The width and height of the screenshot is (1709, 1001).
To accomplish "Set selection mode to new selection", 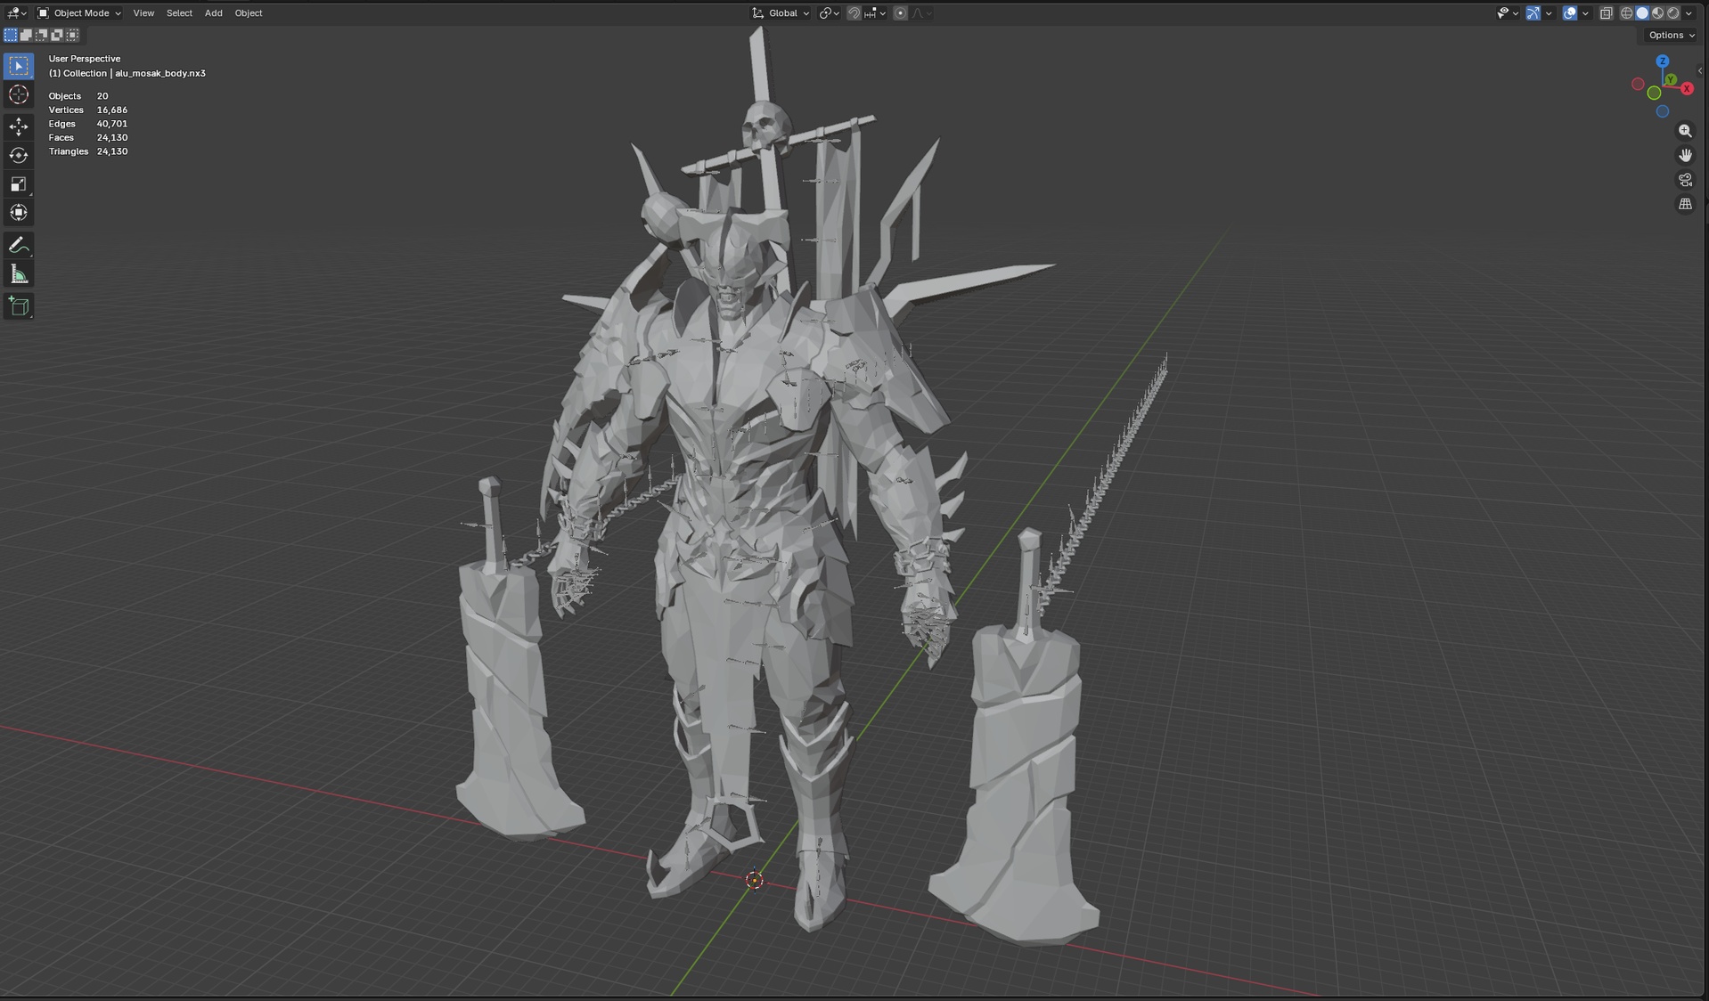I will point(11,35).
